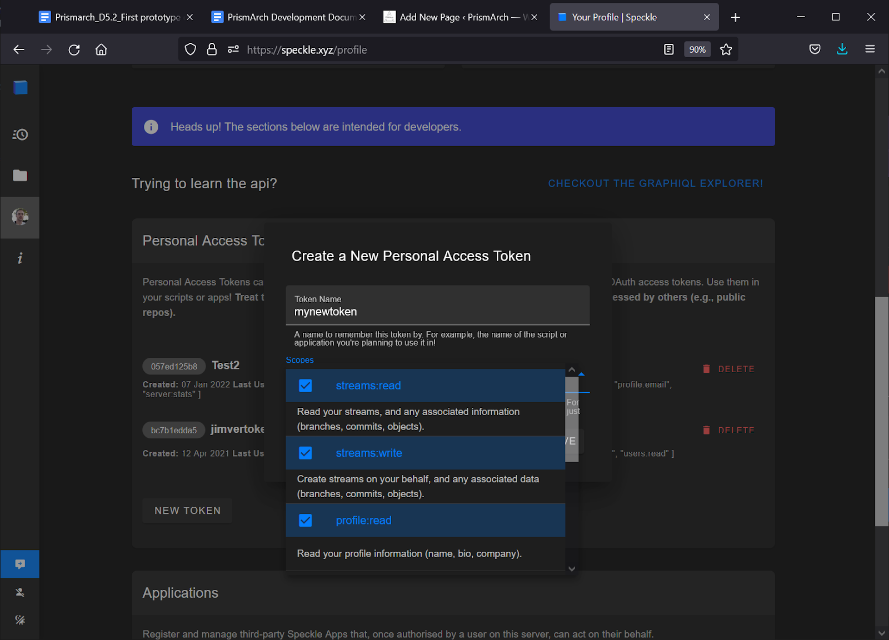The width and height of the screenshot is (889, 640).
Task: Open a new browser tab with plus
Action: pyautogui.click(x=736, y=17)
